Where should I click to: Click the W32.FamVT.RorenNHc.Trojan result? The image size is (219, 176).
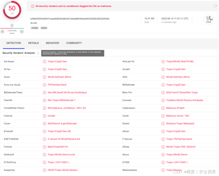[182, 93]
